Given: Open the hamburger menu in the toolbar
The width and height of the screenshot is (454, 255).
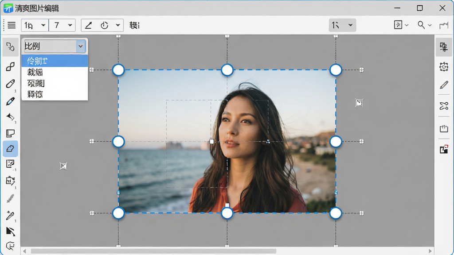Looking at the screenshot, I should [x=12, y=25].
